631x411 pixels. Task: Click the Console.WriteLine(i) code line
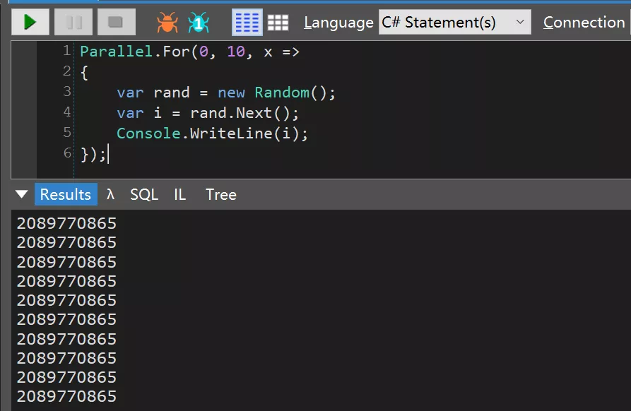click(212, 133)
